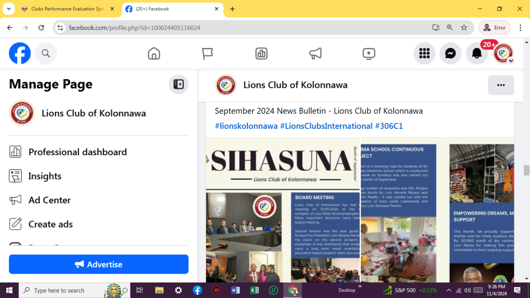
Task: Open Ad Center in sidebar
Action: click(49, 200)
